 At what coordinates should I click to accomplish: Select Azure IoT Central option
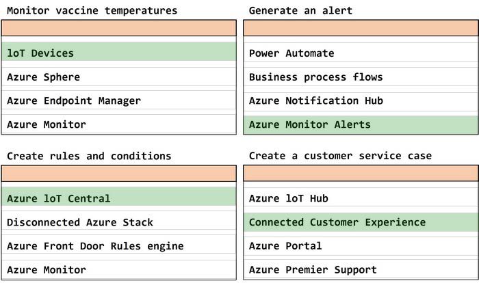tap(118, 199)
